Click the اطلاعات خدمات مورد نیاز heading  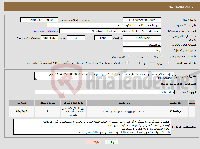point(178,84)
